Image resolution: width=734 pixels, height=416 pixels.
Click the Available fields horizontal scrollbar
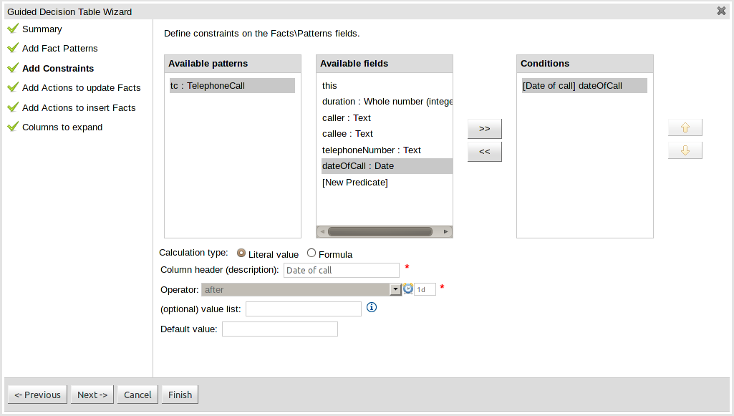click(x=380, y=231)
